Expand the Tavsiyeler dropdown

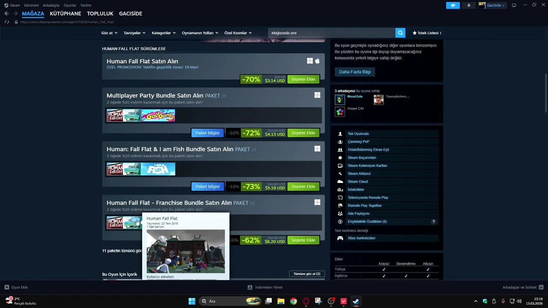click(x=134, y=33)
